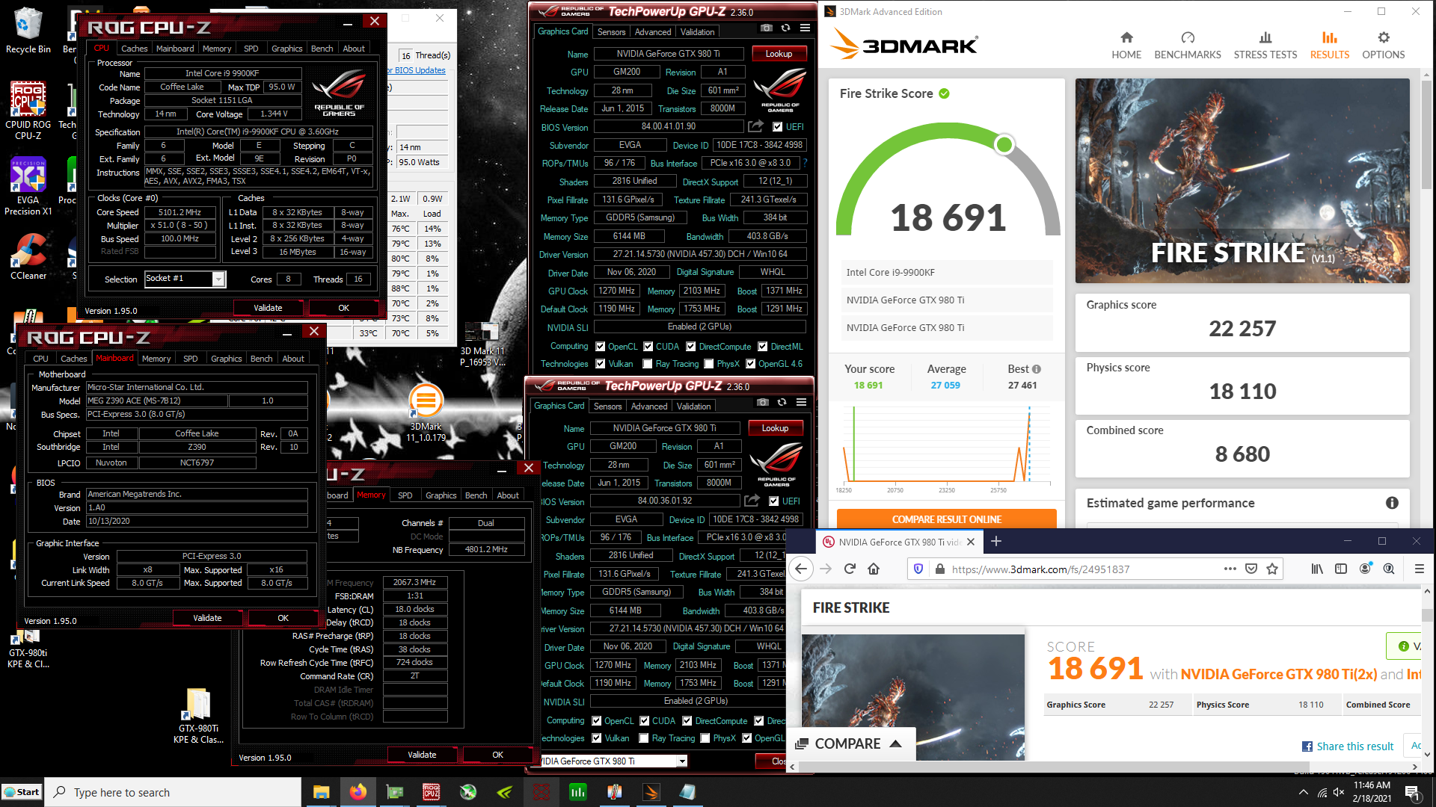This screenshot has width=1436, height=807.
Task: Click the Firefox account icon
Action: tap(1365, 569)
